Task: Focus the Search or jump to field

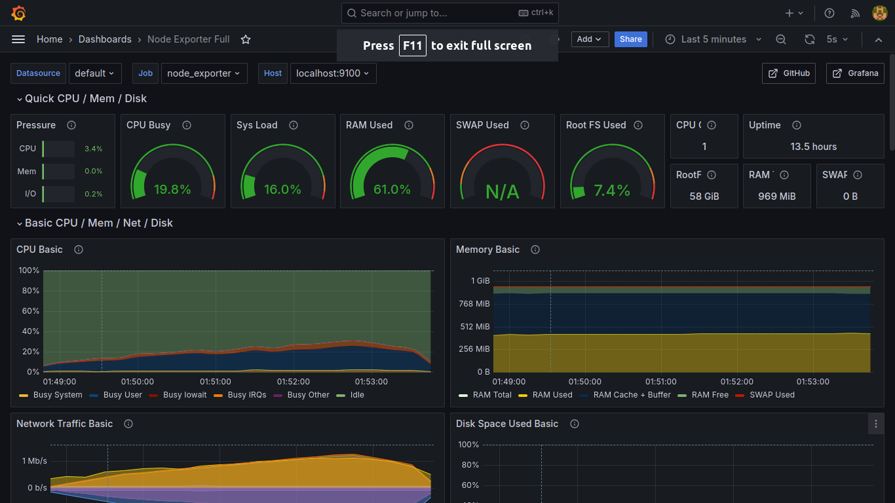Action: (450, 13)
